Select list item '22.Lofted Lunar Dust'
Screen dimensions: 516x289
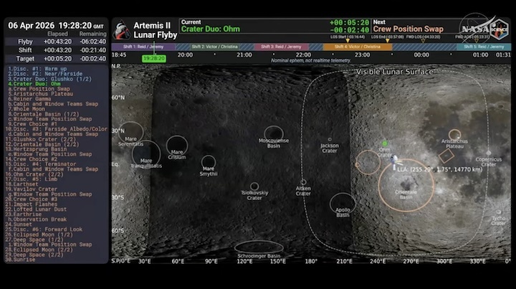point(36,209)
